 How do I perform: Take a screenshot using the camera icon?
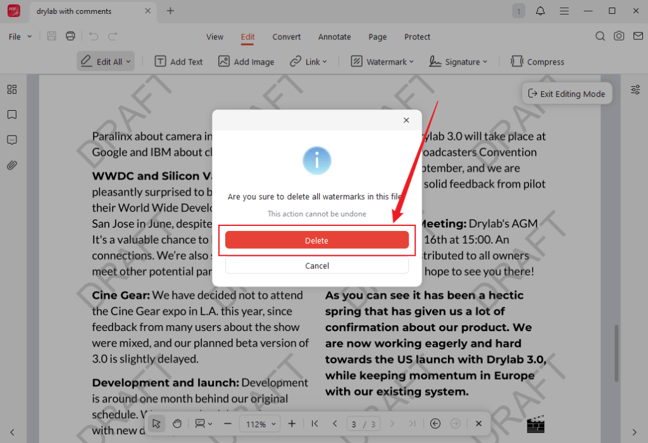tap(619, 36)
